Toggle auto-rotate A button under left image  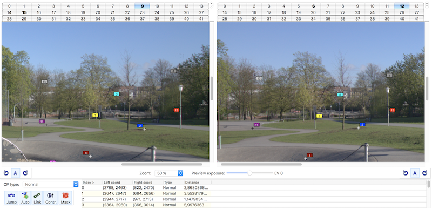click(16, 173)
